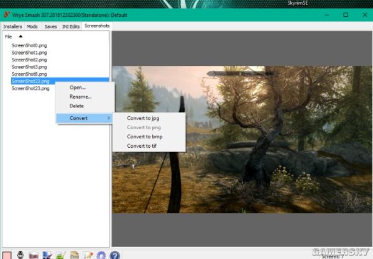Select ScreenShot23.png in the file list
This screenshot has width=373, height=259.
click(30, 89)
